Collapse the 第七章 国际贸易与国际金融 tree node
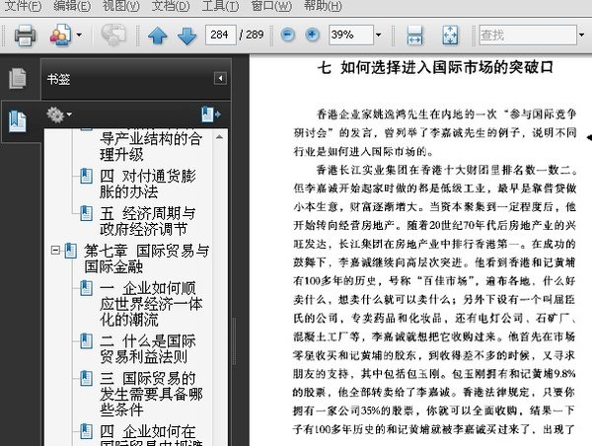 click(55, 250)
